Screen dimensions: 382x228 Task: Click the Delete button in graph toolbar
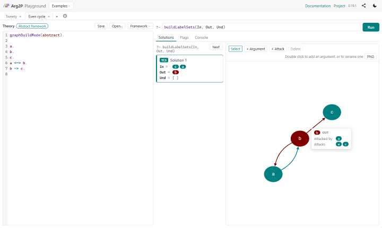pyautogui.click(x=296, y=49)
